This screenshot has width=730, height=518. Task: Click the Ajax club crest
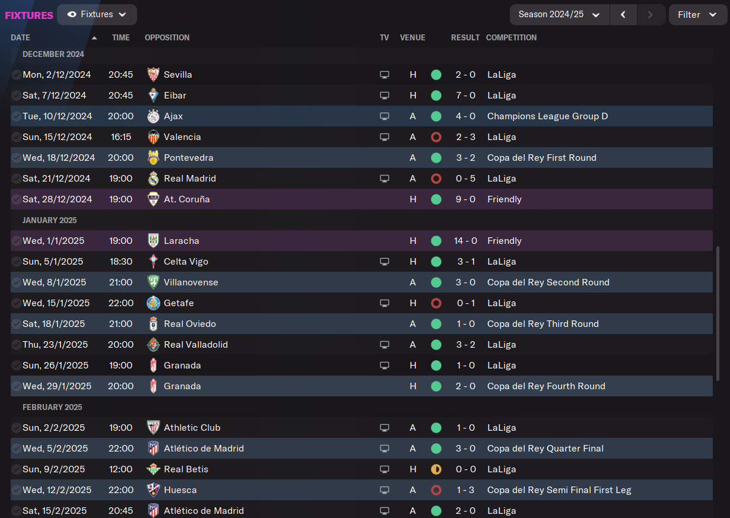pos(153,116)
